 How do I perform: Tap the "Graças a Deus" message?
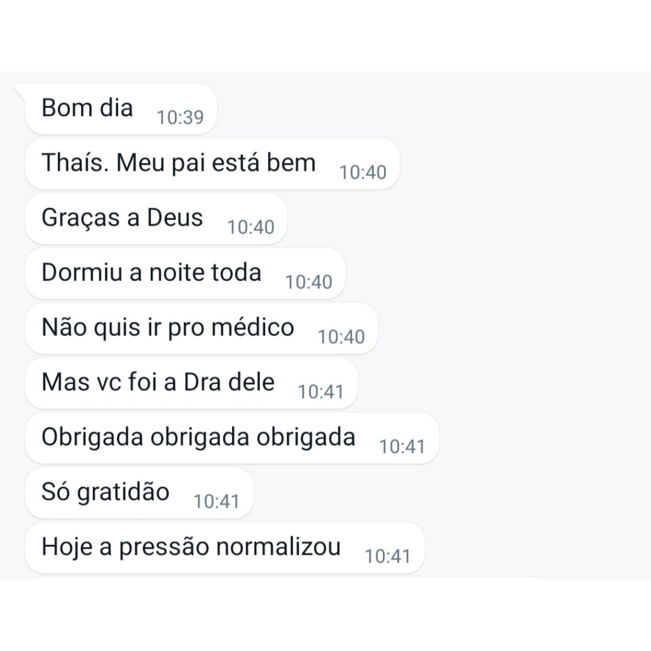pyautogui.click(x=122, y=218)
